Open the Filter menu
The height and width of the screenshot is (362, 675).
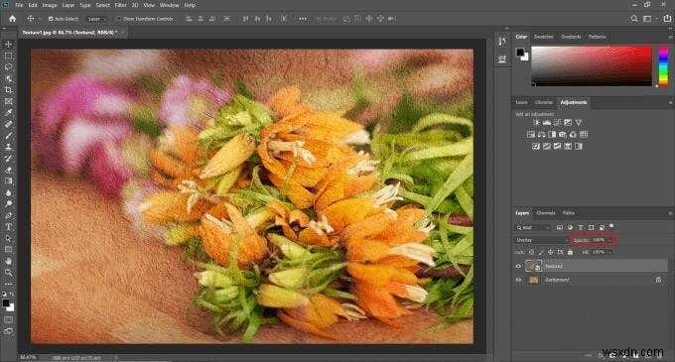[x=120, y=5]
